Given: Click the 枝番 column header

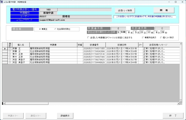Looking at the screenshot, I should (x=80, y=45).
